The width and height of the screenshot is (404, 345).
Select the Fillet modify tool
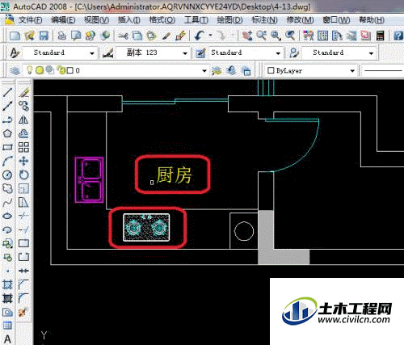click(23, 298)
